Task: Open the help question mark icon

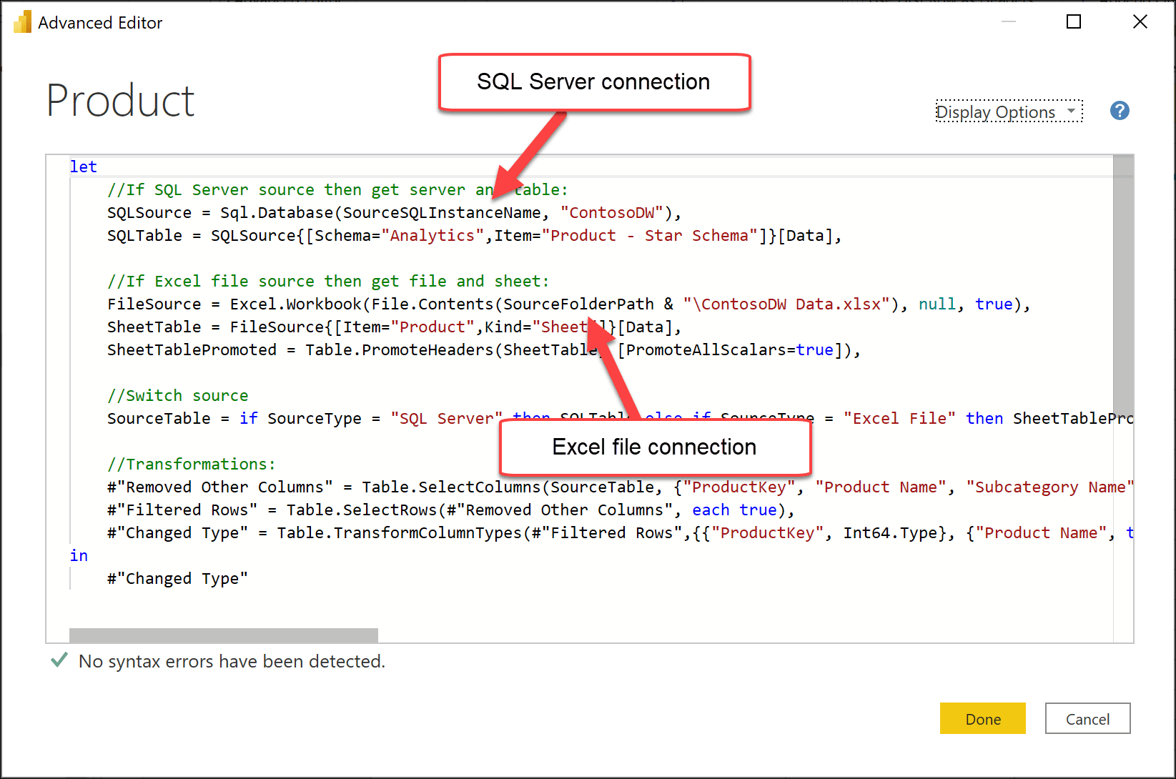Action: (x=1120, y=111)
